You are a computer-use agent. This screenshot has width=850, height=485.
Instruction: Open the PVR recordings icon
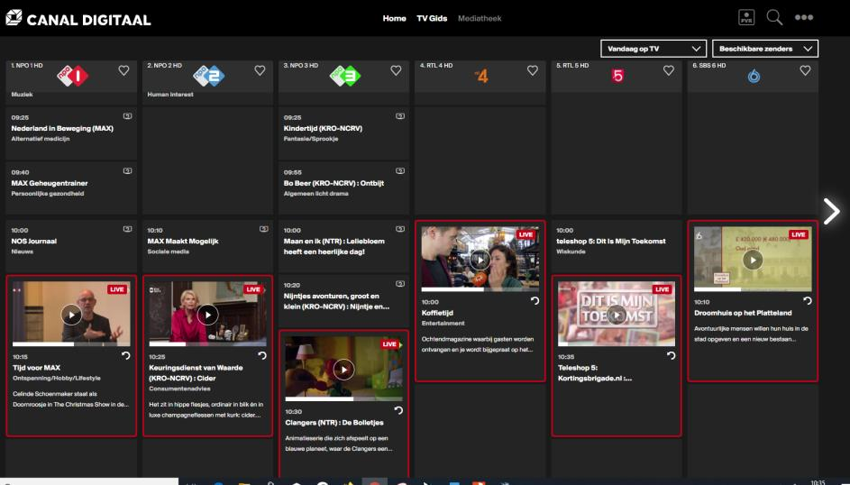pos(746,18)
